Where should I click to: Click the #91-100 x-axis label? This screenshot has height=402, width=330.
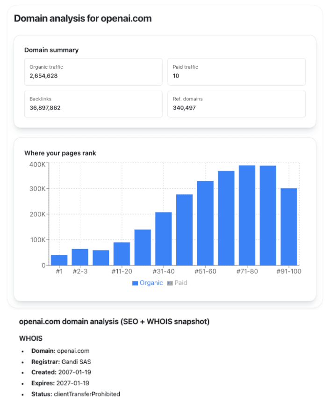pyautogui.click(x=289, y=271)
